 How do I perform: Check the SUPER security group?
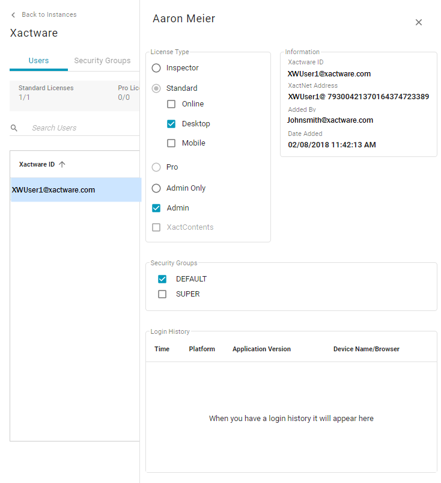pos(162,294)
